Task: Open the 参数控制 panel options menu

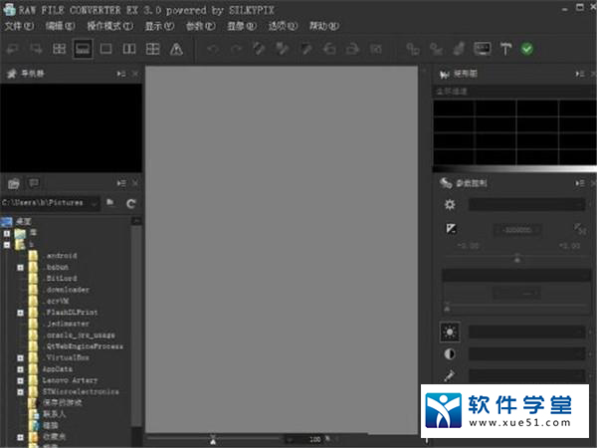Action: [580, 183]
